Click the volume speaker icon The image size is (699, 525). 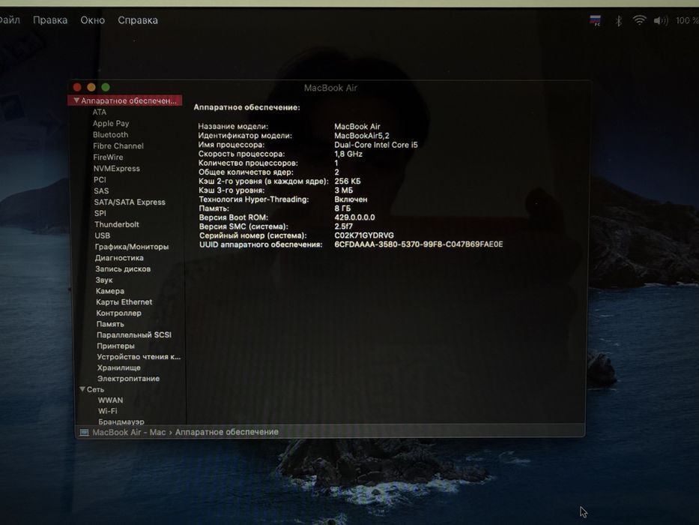coord(661,20)
